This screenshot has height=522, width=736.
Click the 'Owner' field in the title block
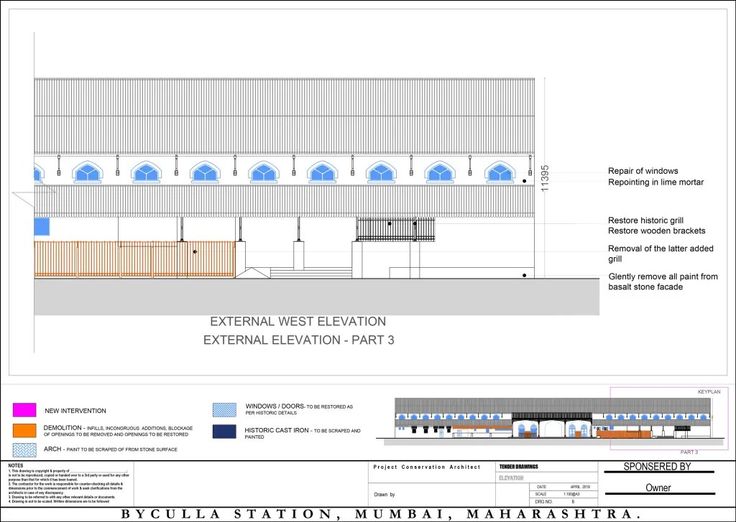(x=657, y=488)
